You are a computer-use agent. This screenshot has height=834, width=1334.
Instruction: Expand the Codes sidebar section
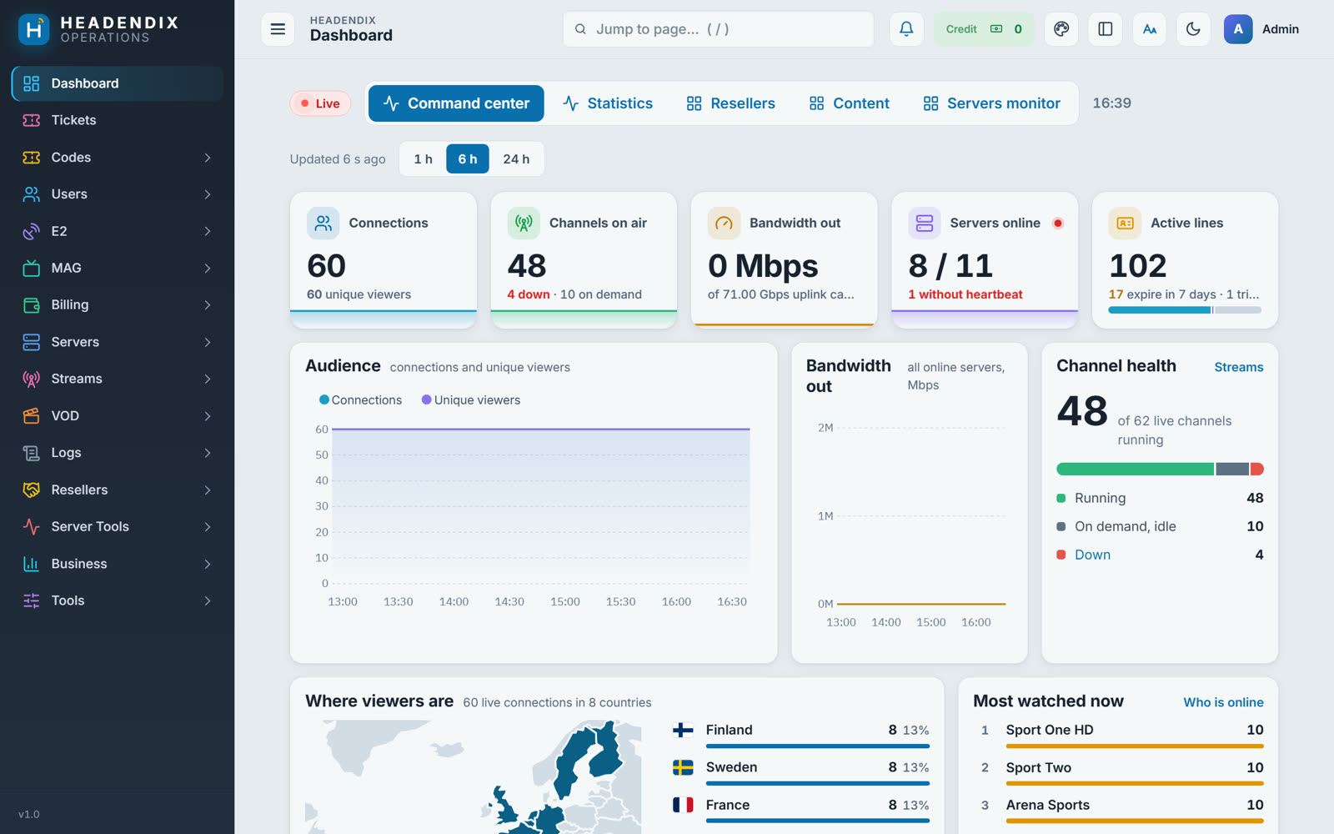pos(117,158)
